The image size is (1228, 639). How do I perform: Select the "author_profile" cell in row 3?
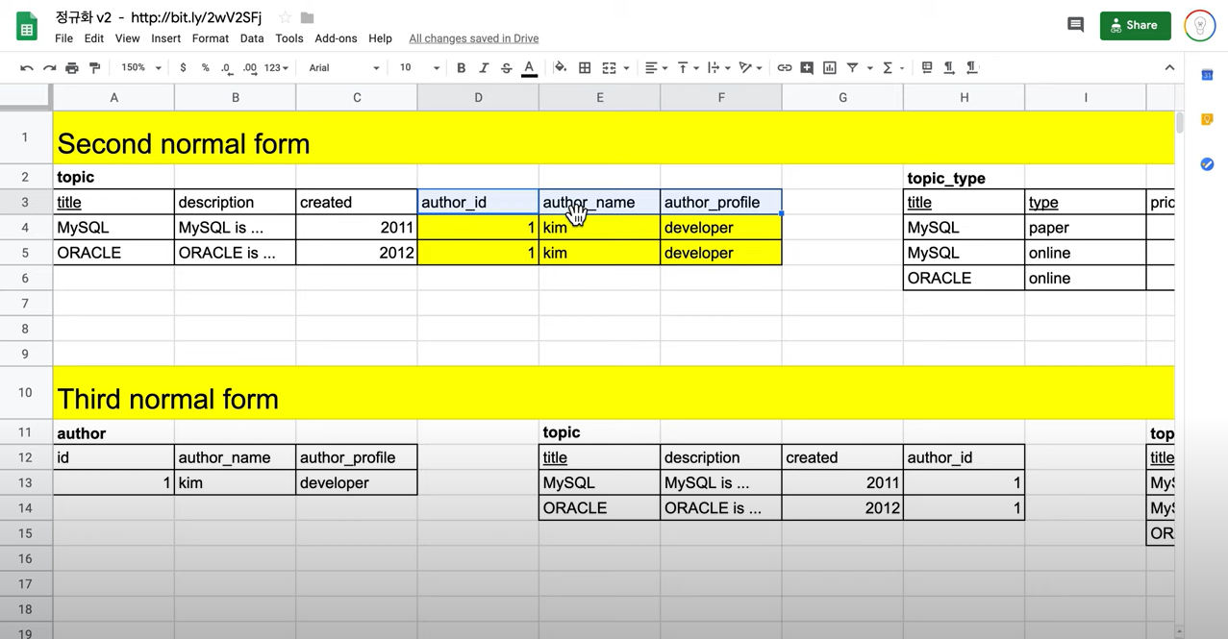721,202
